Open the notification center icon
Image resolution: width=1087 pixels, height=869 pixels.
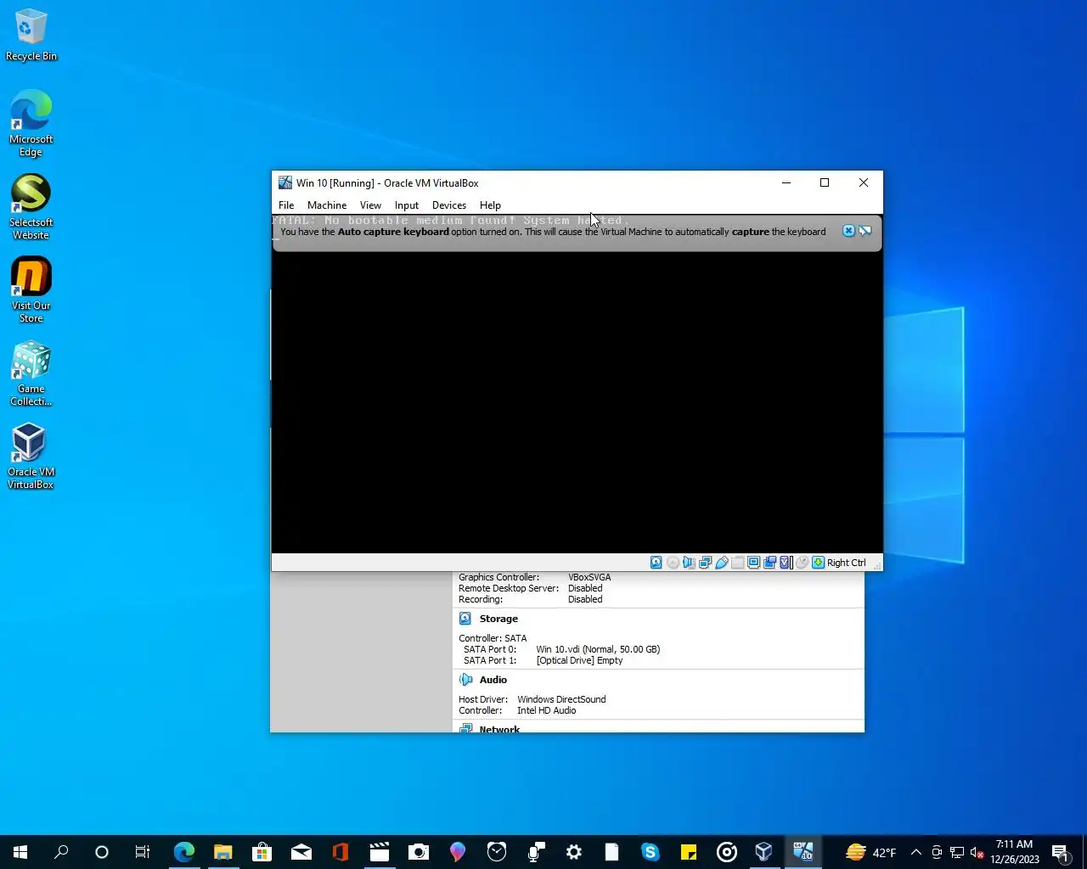tap(1061, 852)
